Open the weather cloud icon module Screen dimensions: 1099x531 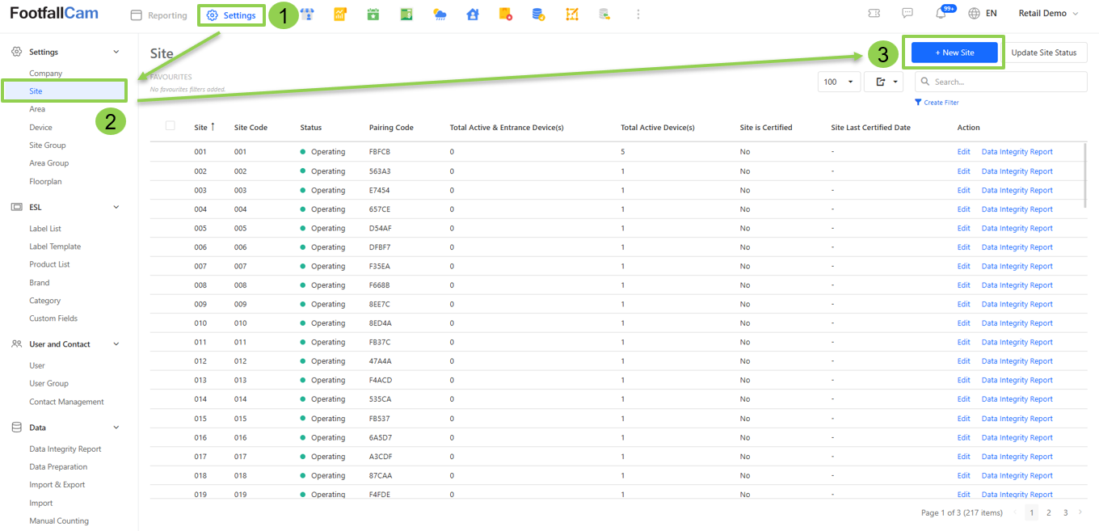click(x=440, y=15)
